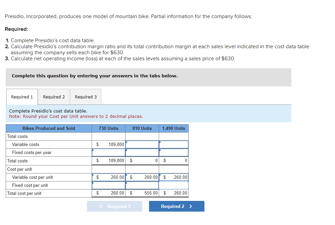Click the 189,800 Variable costs cell
This screenshot has height=225, width=335.
[x=108, y=144]
